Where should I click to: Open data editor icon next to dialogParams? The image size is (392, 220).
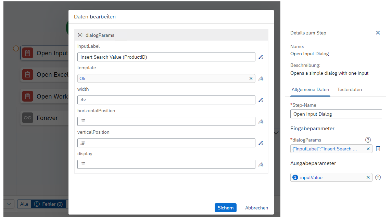click(378, 149)
